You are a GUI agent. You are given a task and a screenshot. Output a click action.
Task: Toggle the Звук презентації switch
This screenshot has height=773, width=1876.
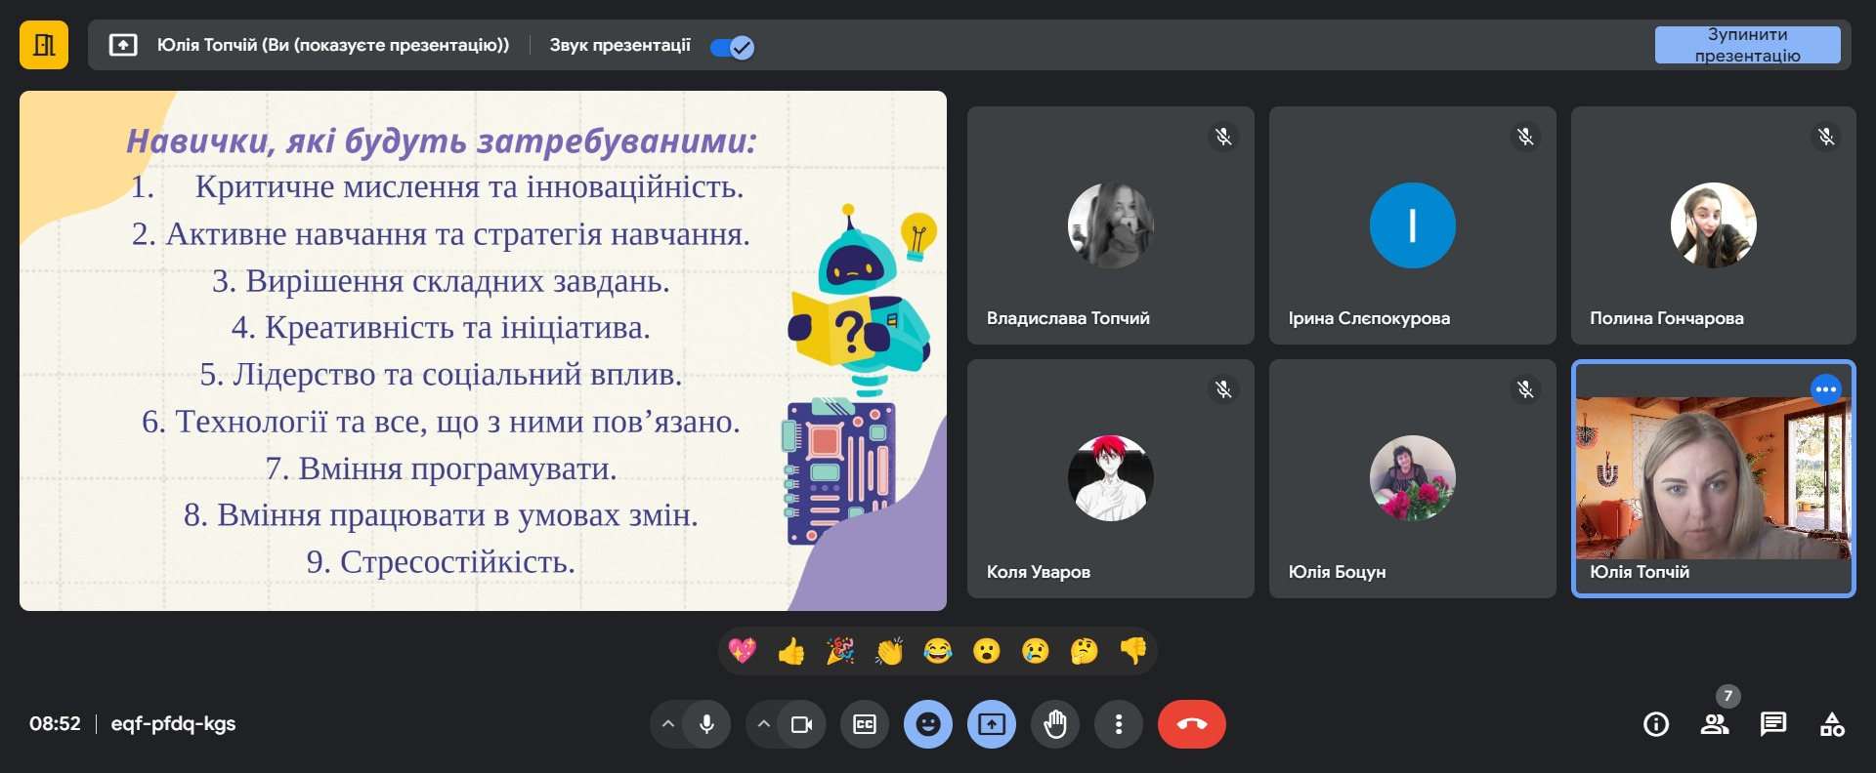(732, 47)
